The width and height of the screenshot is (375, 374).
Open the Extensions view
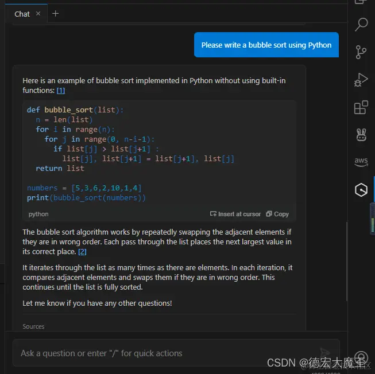(x=361, y=107)
